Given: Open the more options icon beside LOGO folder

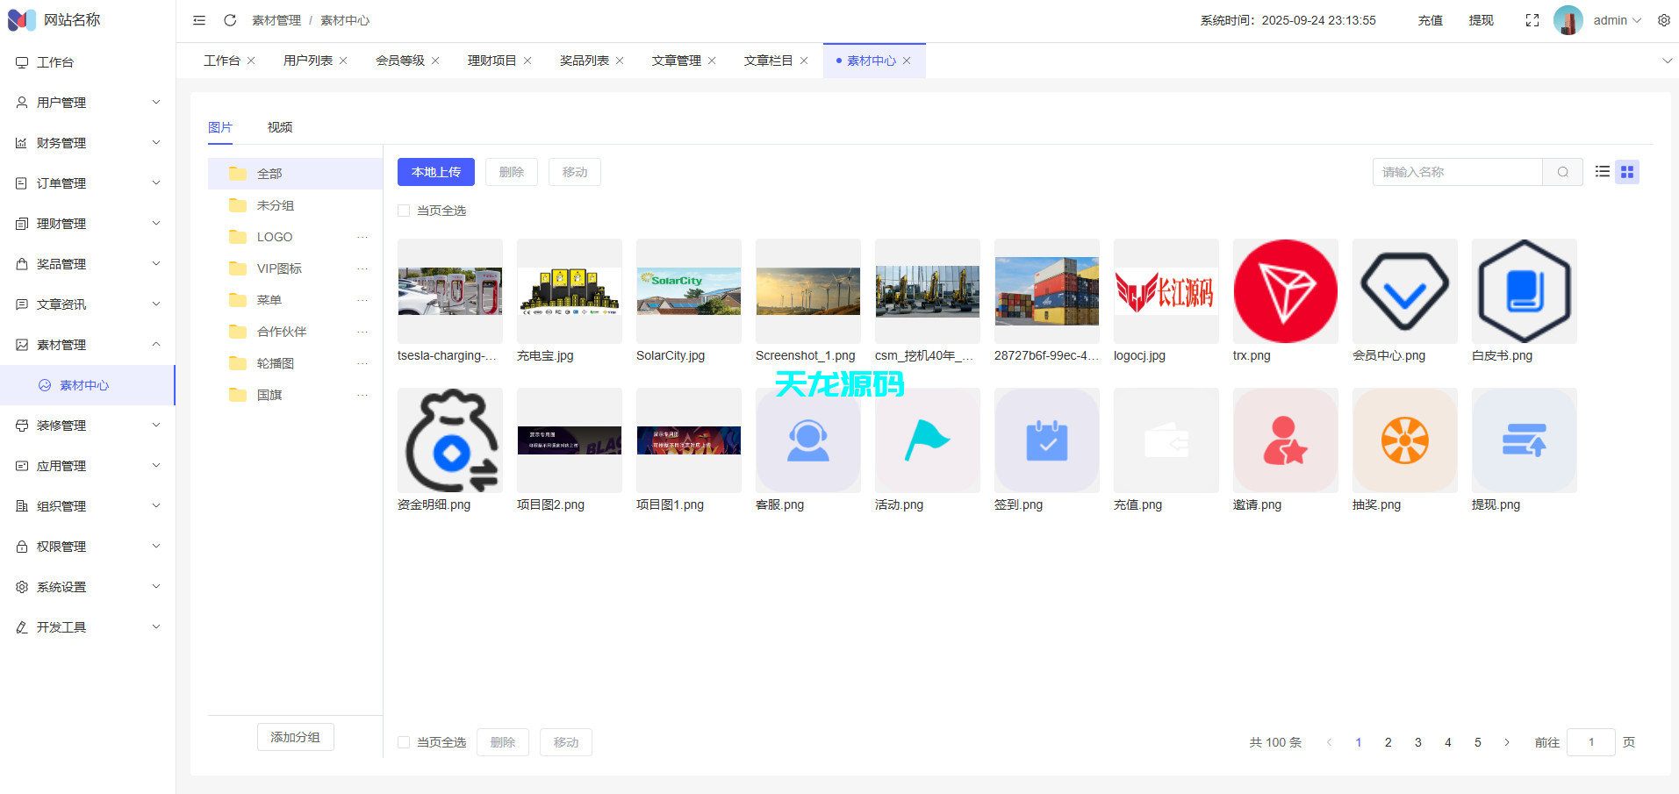Looking at the screenshot, I should pos(363,236).
